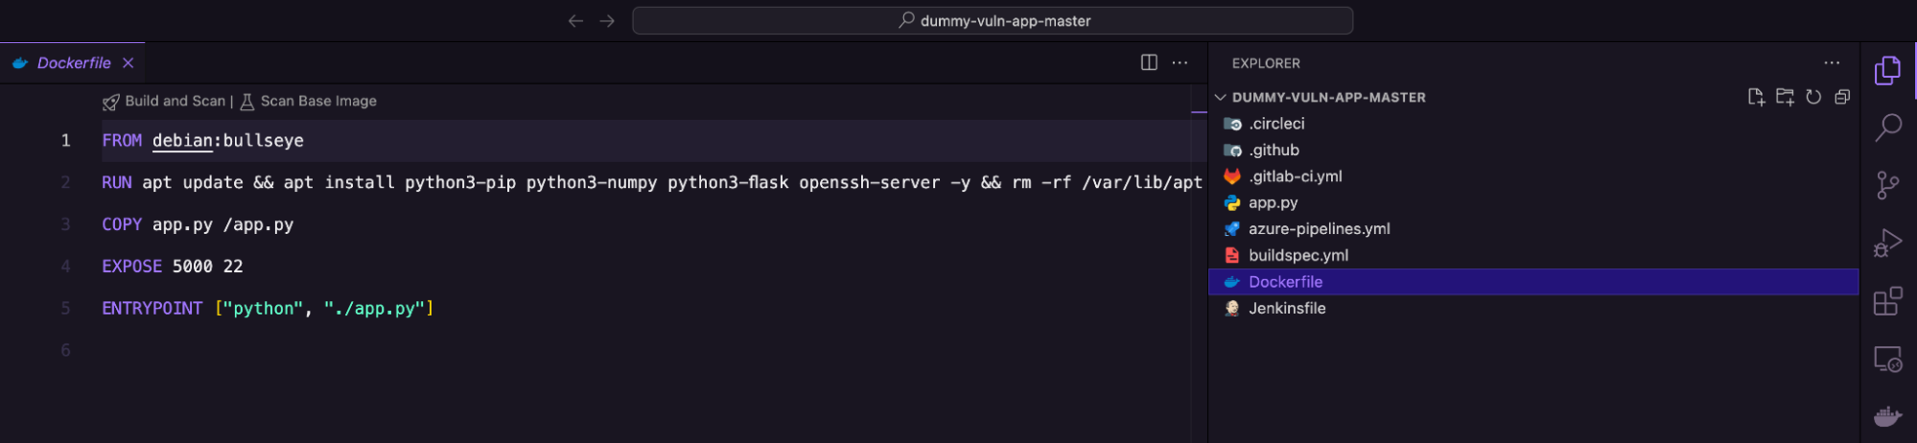The width and height of the screenshot is (1917, 443).
Task: Place cursor on the RUN apt update line
Action: (652, 182)
